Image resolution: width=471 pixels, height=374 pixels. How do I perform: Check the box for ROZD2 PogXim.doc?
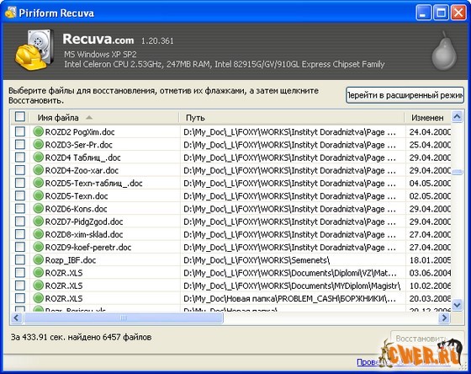(20, 131)
